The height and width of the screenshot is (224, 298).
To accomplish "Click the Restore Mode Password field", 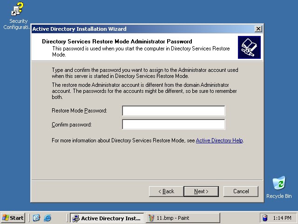I will 174,111.
